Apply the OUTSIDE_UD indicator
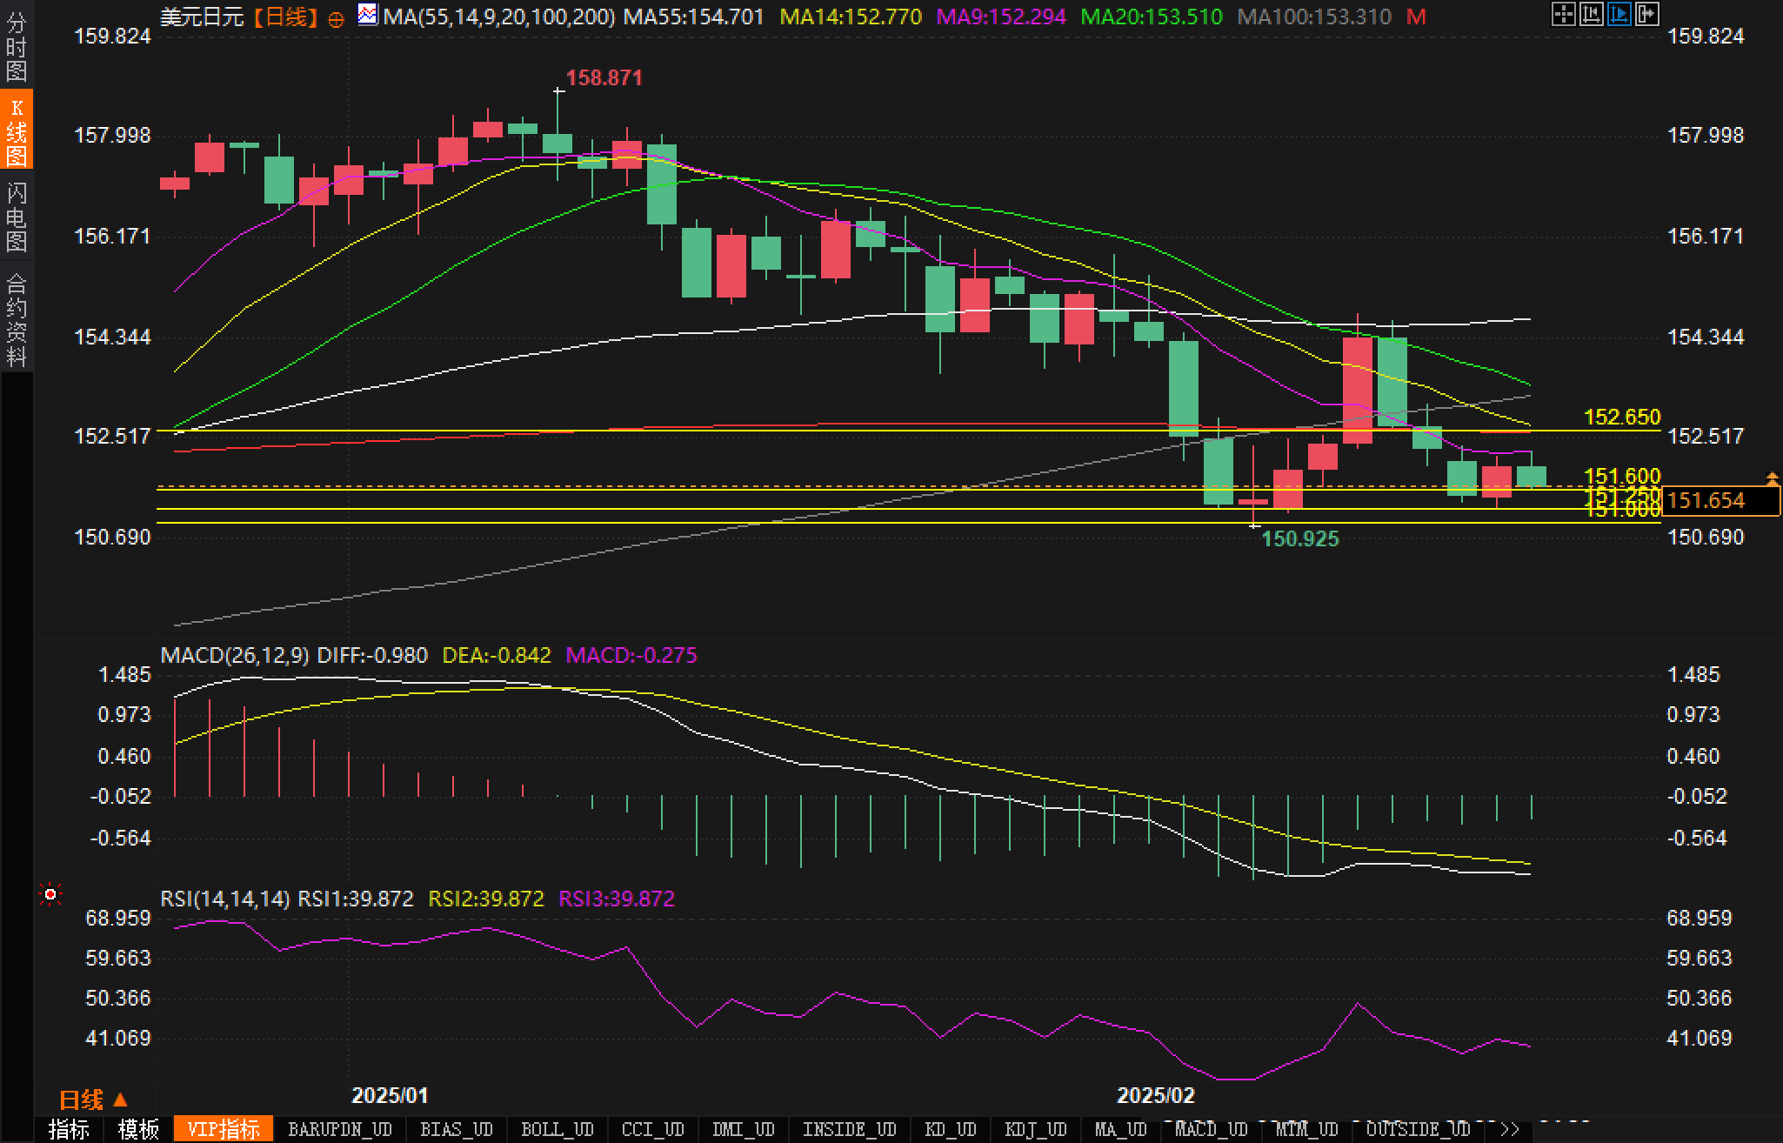1783x1143 pixels. pos(1419,1129)
